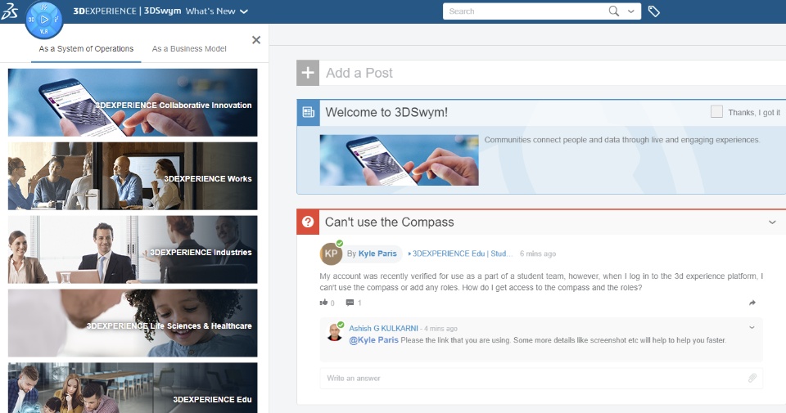Open Ashish G KULKARNI profile link
The width and height of the screenshot is (786, 413).
pos(383,329)
